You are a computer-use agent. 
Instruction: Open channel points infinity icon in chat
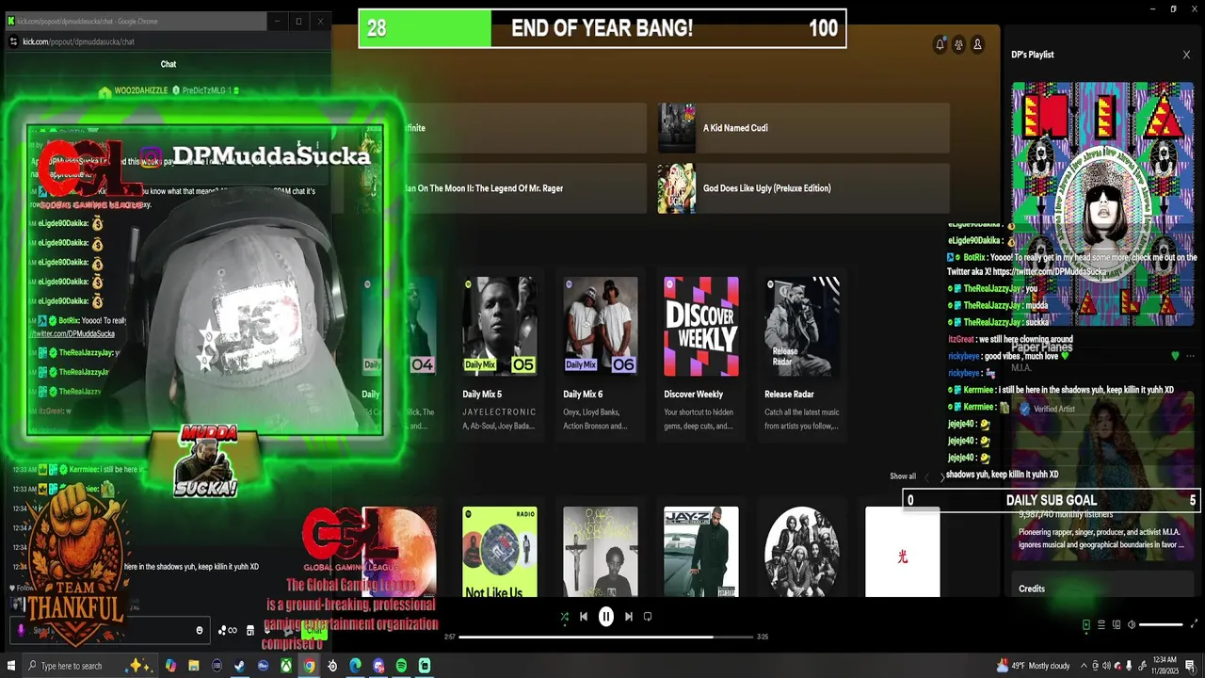228,630
